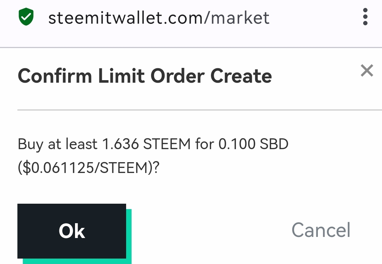Click the green security shield icon
The image size is (382, 264).
pyautogui.click(x=26, y=17)
